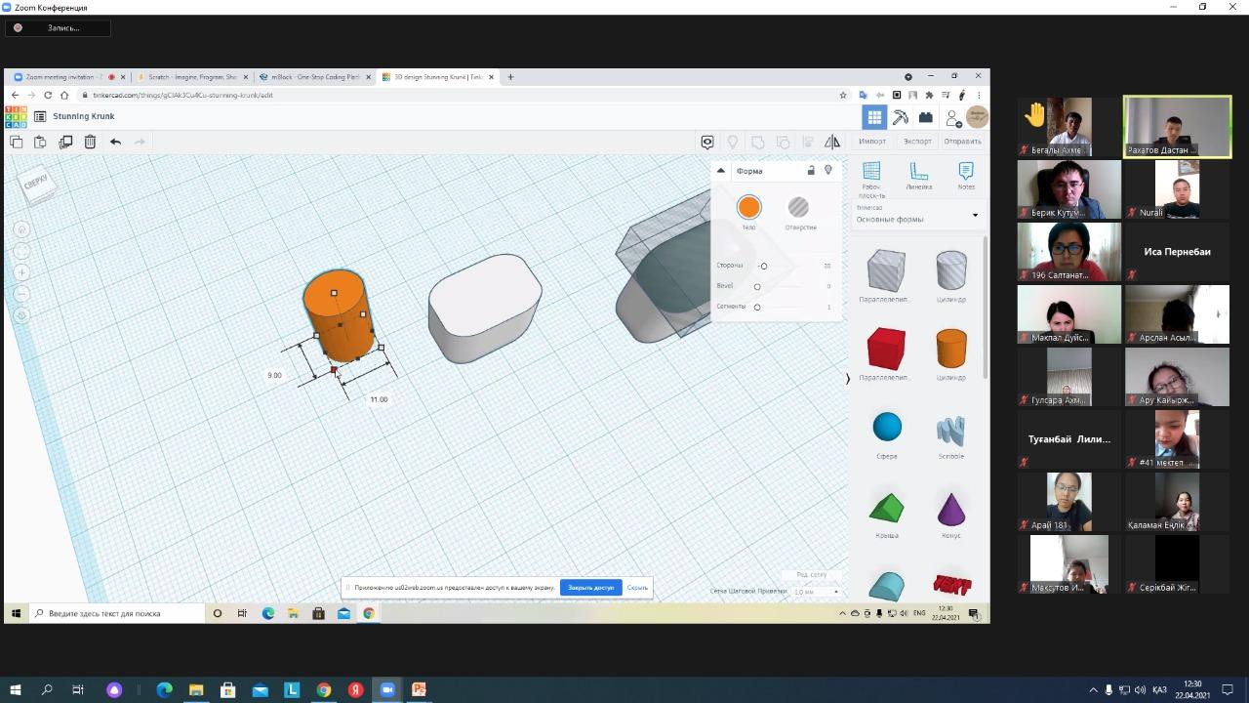Click the Delete trash can icon
Viewport: 1249px width, 703px height.
90,142
